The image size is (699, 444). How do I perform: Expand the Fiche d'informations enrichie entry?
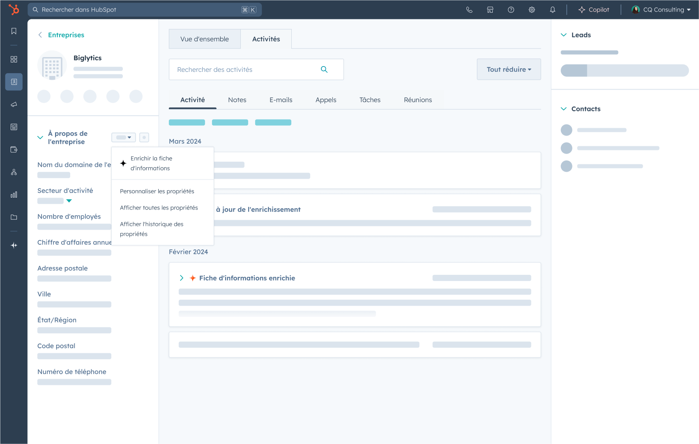tap(182, 278)
